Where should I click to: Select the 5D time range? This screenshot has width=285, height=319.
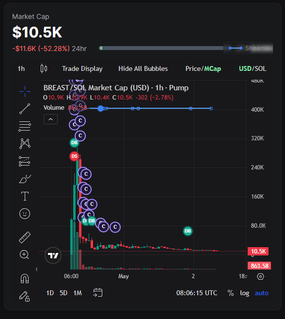tap(63, 293)
